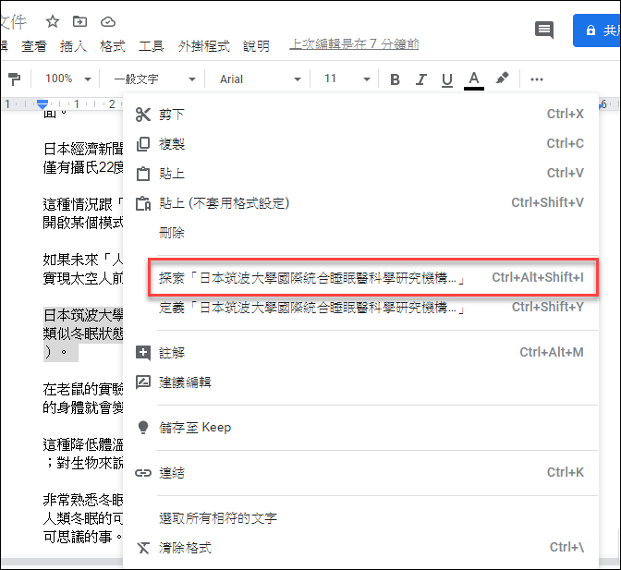Image resolution: width=621 pixels, height=570 pixels.
Task: Toggle italic formatting
Action: [421, 79]
